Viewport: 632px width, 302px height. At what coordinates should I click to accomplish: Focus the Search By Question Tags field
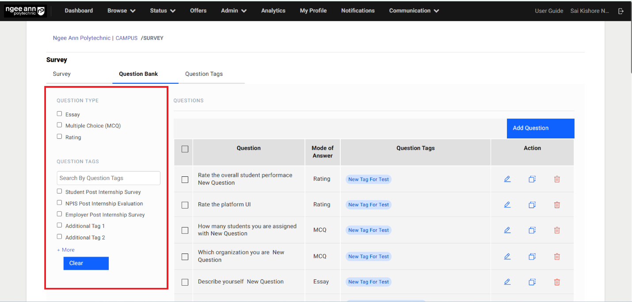tap(108, 178)
